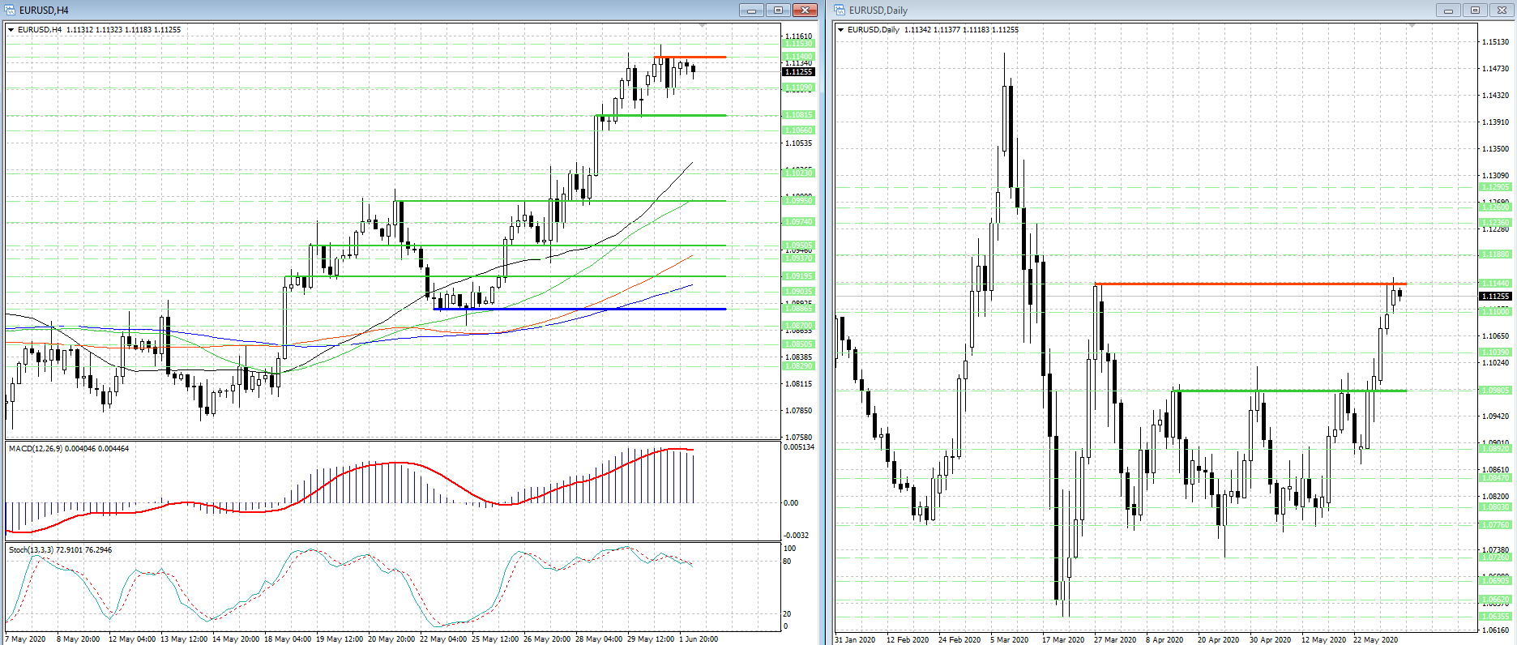Select the red resistance line on Daily chart
Image resolution: width=1517 pixels, height=645 pixels.
pos(1250,284)
